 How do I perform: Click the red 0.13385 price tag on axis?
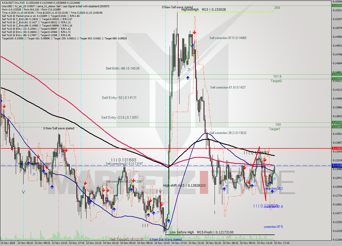point(337,148)
